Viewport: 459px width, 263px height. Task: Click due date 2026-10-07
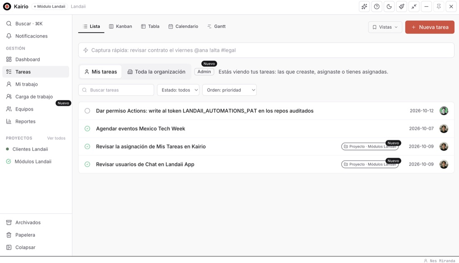[x=421, y=129]
